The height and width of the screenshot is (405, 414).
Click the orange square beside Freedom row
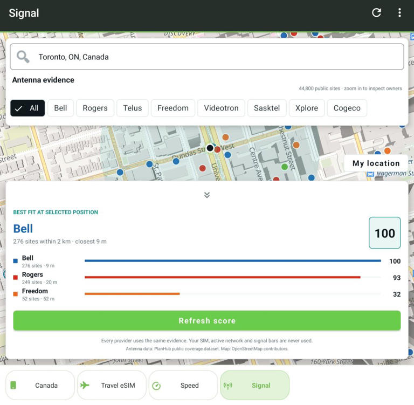(x=15, y=294)
